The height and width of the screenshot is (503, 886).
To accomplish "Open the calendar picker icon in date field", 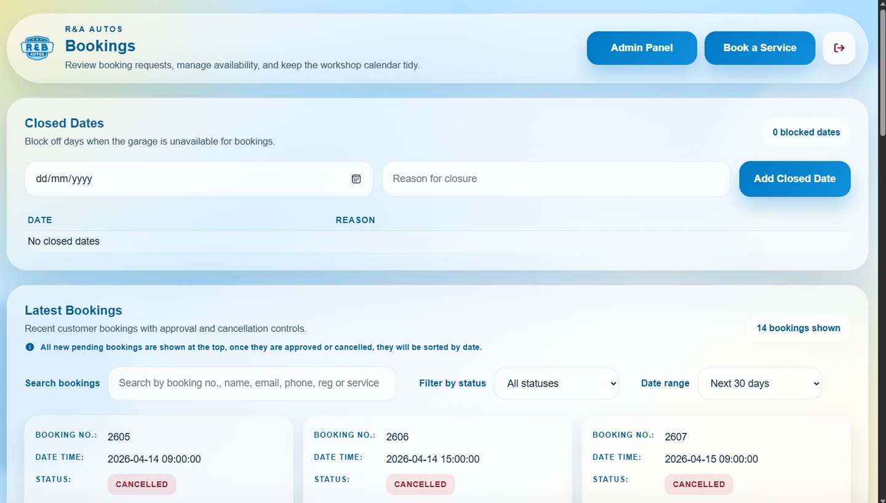I will click(x=356, y=179).
